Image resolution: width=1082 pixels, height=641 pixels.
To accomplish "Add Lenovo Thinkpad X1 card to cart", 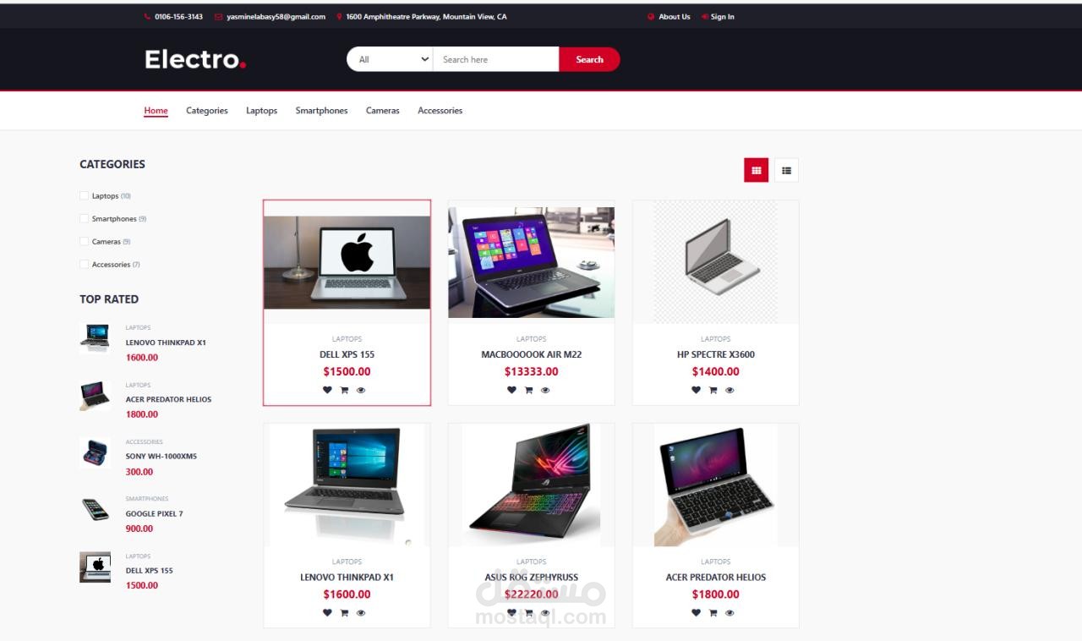I will [x=344, y=613].
